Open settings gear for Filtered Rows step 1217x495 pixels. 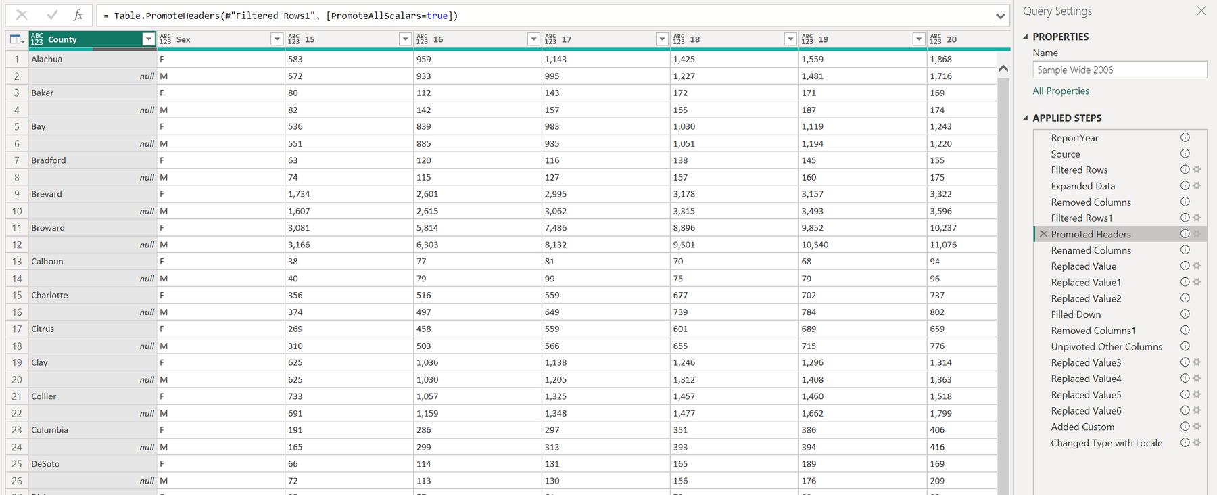pos(1197,170)
